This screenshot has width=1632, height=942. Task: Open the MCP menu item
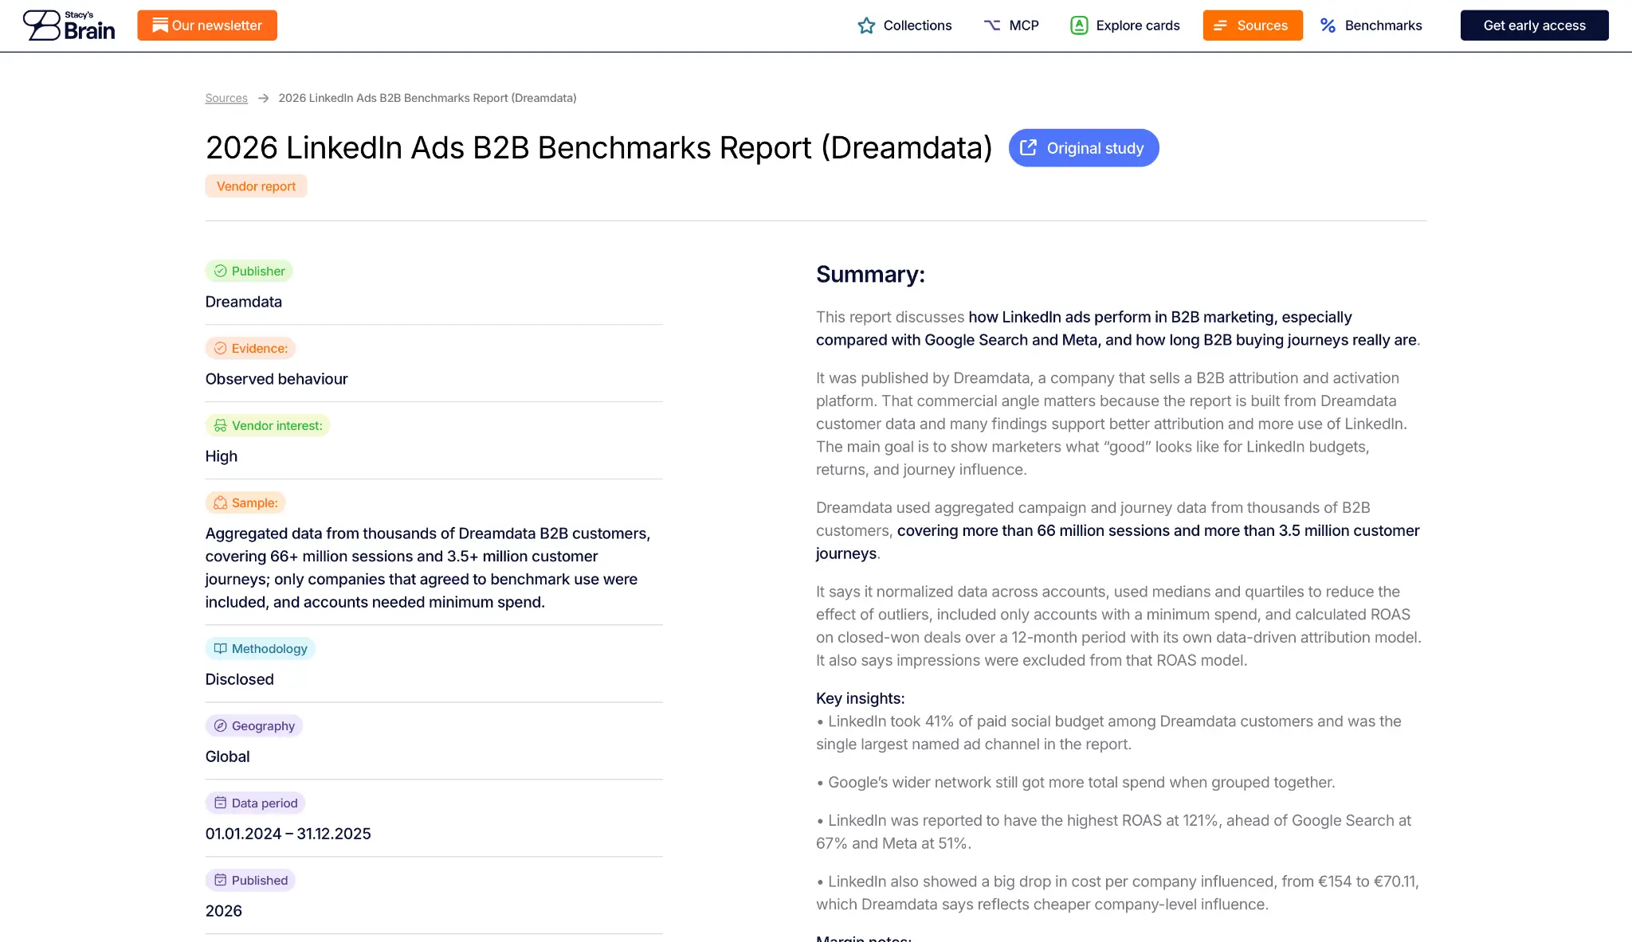[x=1011, y=25]
